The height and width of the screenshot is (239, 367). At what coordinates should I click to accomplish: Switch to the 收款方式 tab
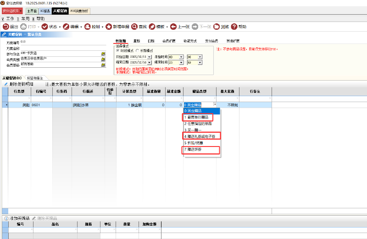(190, 41)
